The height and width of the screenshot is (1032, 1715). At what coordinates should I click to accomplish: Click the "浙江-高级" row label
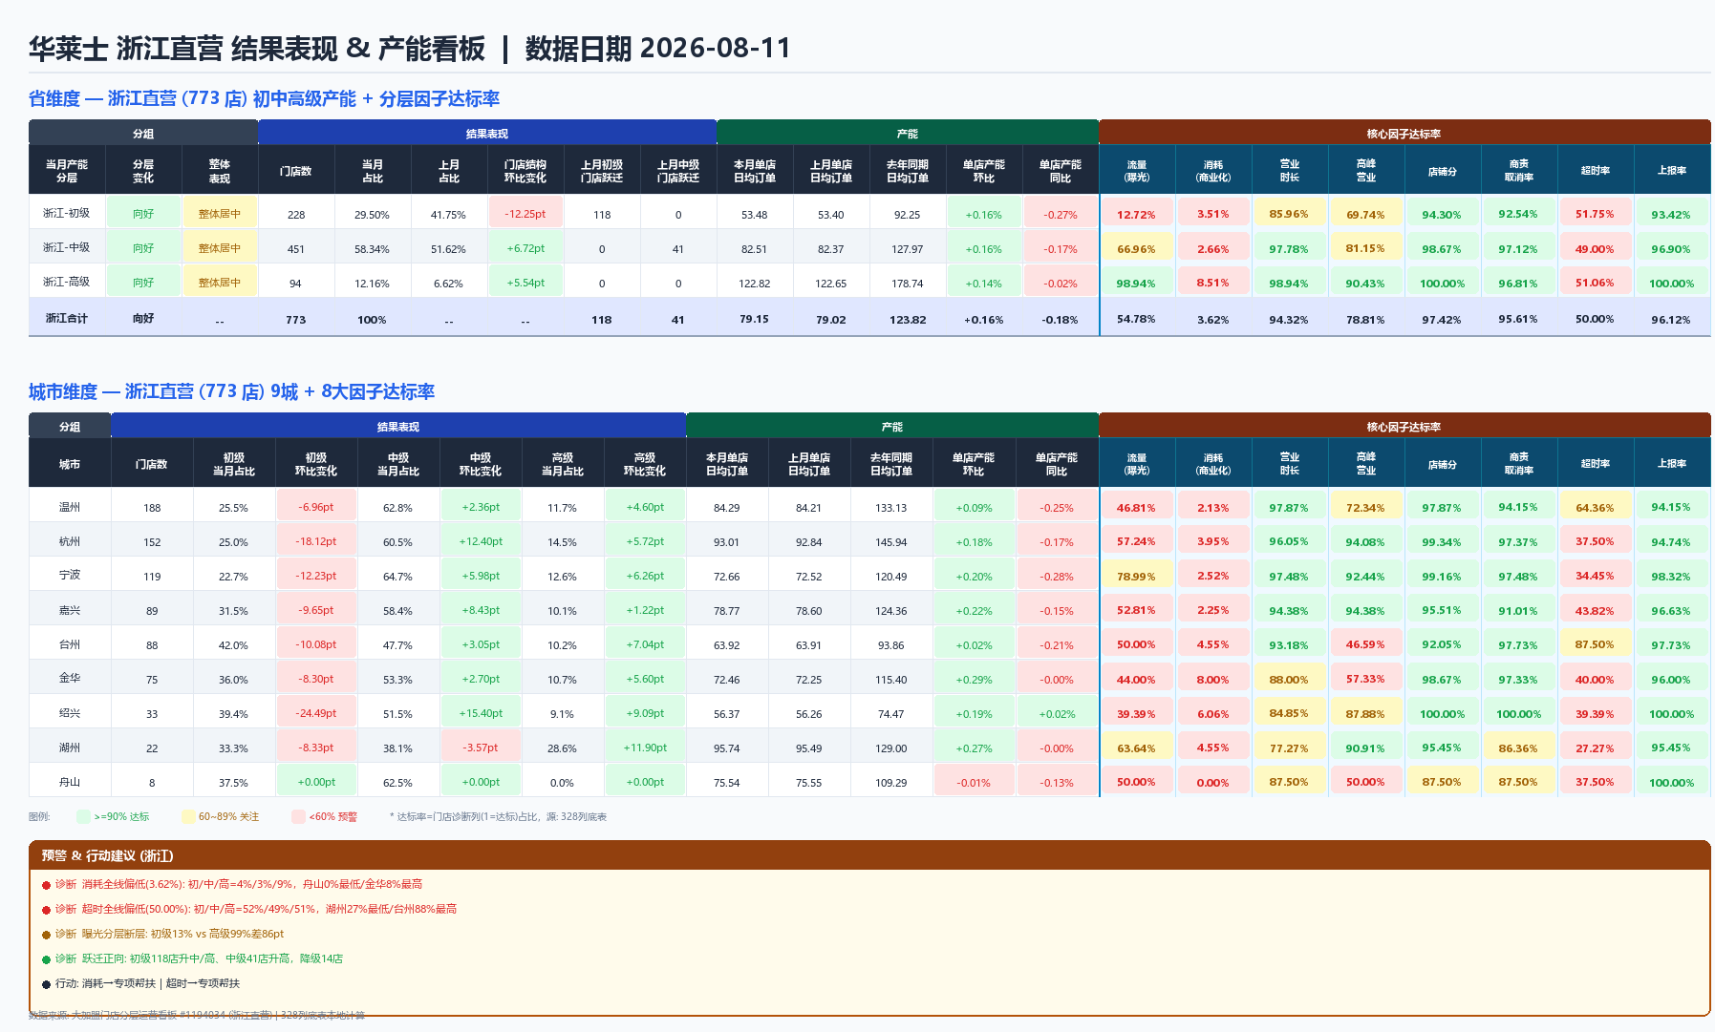coord(67,282)
